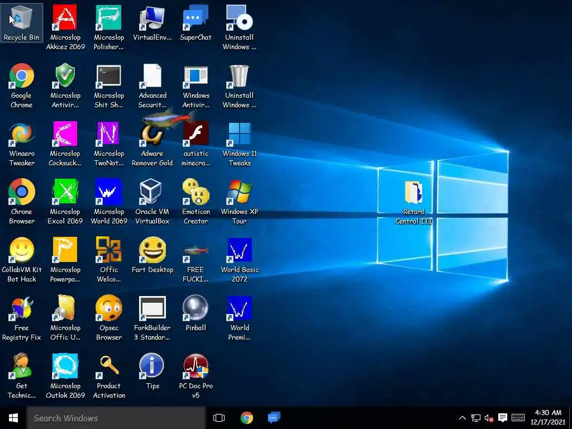
Task: Focus the Search Windows taskbar box
Action: (x=116, y=418)
